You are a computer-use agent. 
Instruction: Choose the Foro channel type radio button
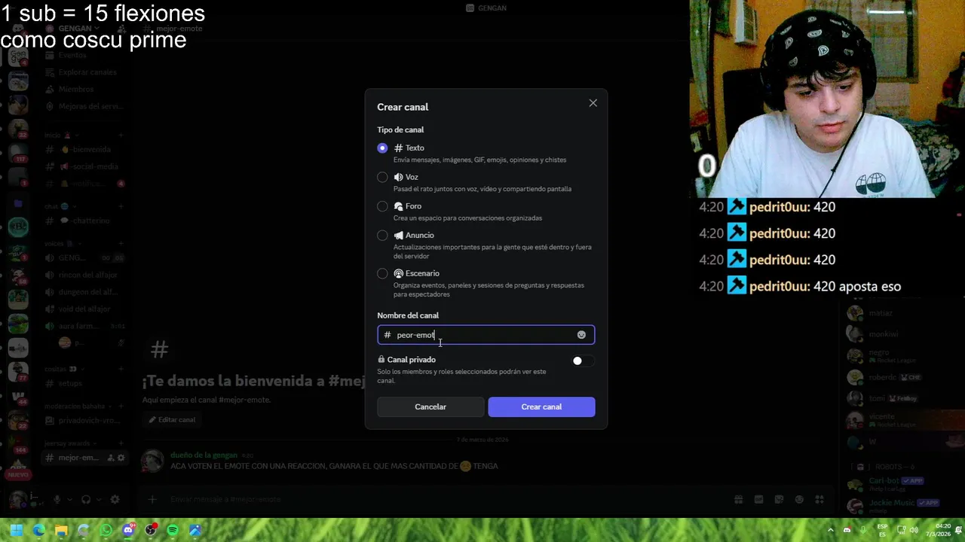coord(382,206)
